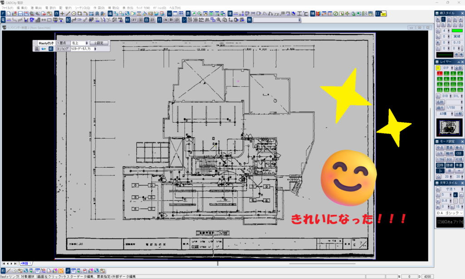Click the 配 toolbar group header icon
The height and width of the screenshot is (279, 465).
(x=68, y=20)
